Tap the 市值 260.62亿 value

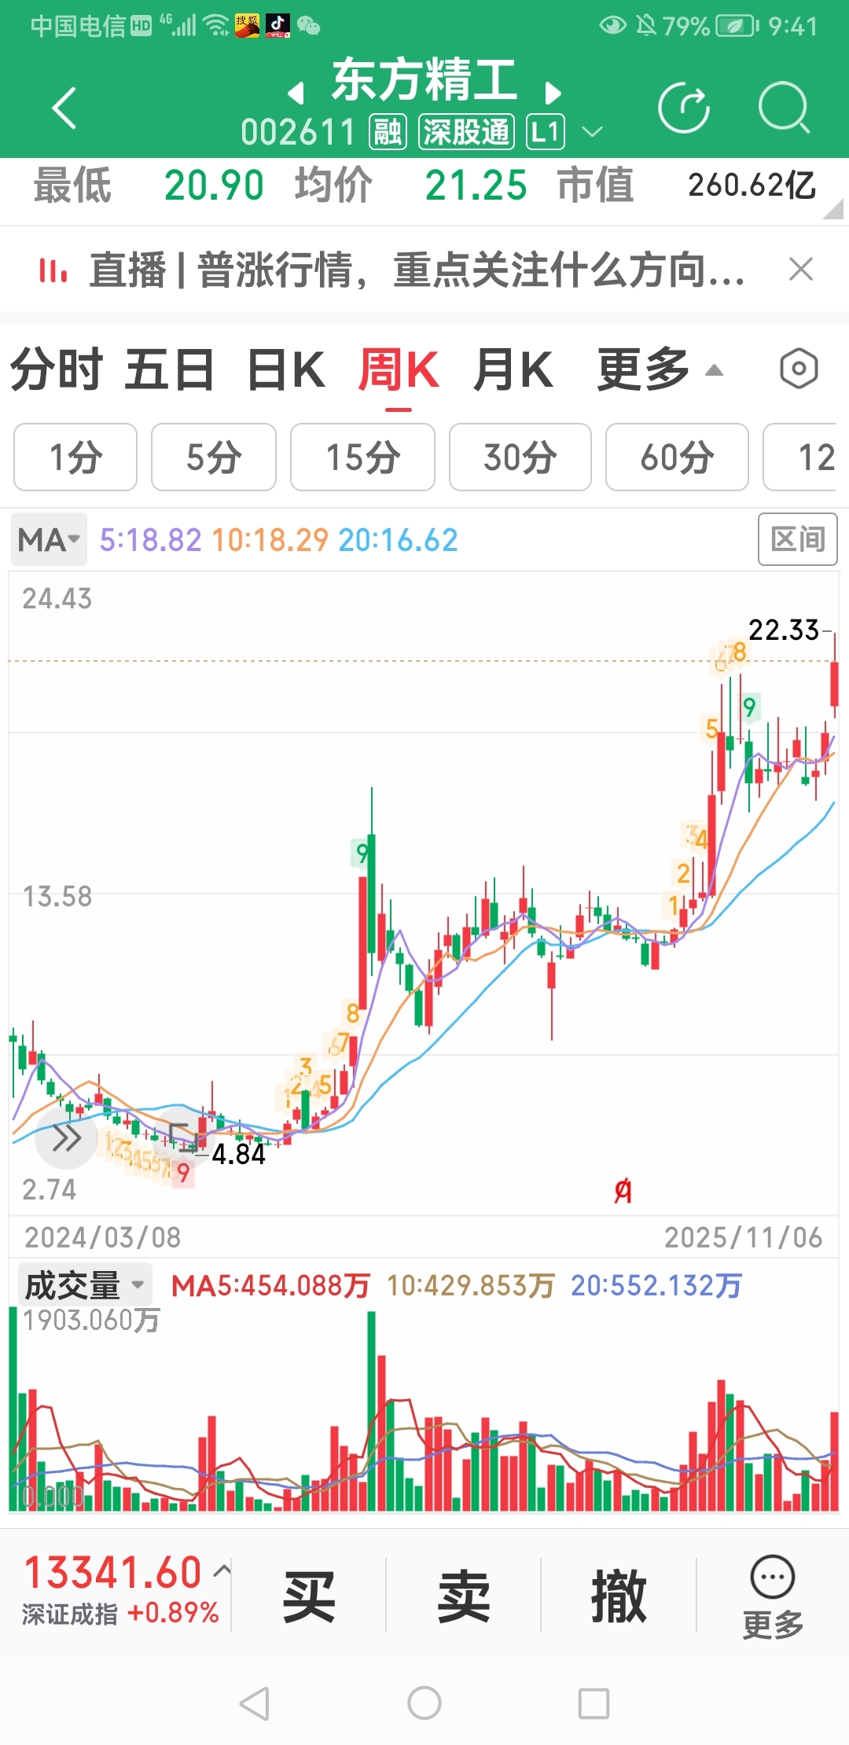point(752,186)
